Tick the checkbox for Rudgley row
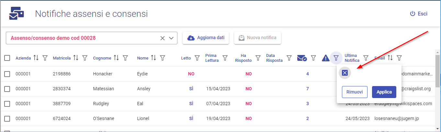Viewport: 441px width, 132px height. 7,104
